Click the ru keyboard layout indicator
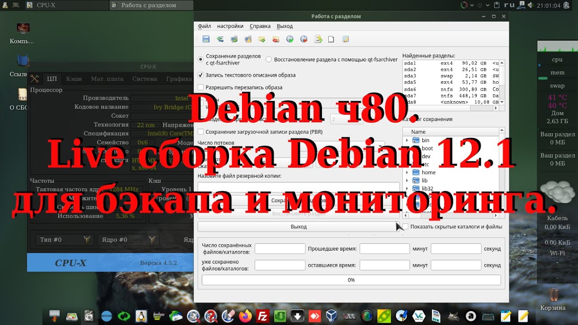 tap(509, 5)
